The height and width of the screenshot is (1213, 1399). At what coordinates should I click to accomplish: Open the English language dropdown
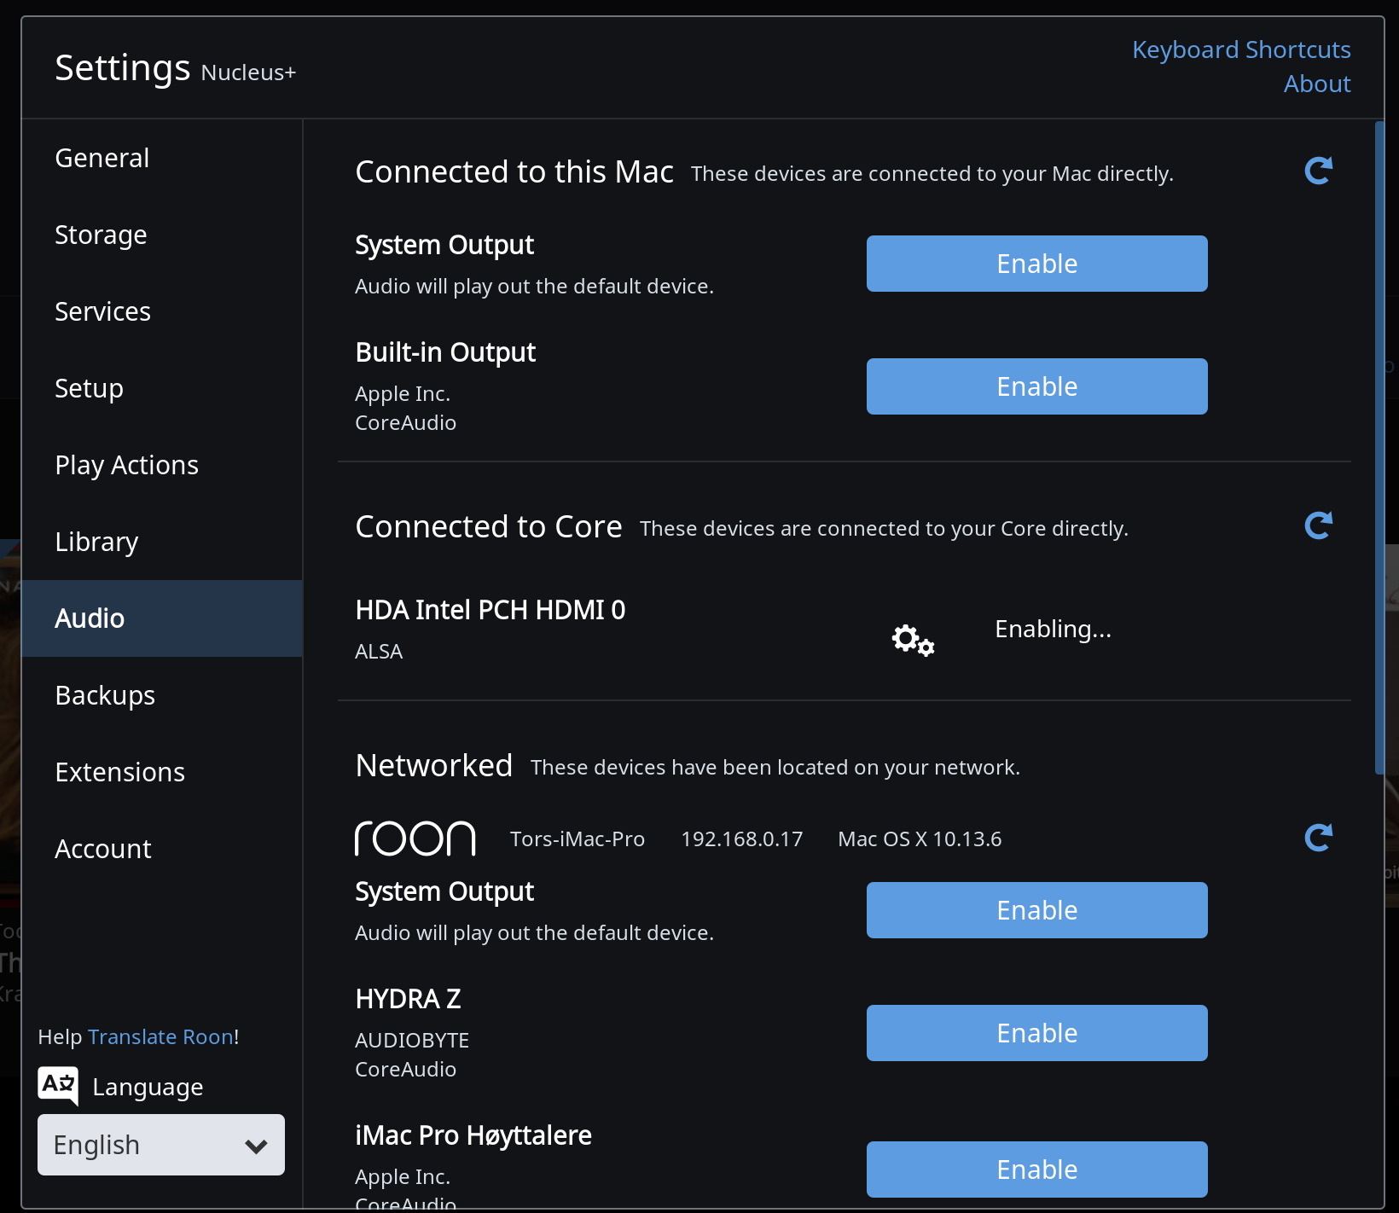(161, 1145)
